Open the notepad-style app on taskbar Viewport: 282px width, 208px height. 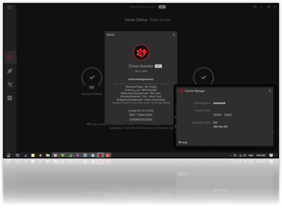click(93, 155)
